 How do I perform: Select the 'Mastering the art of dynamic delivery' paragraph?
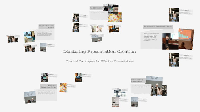(x=44, y=33)
